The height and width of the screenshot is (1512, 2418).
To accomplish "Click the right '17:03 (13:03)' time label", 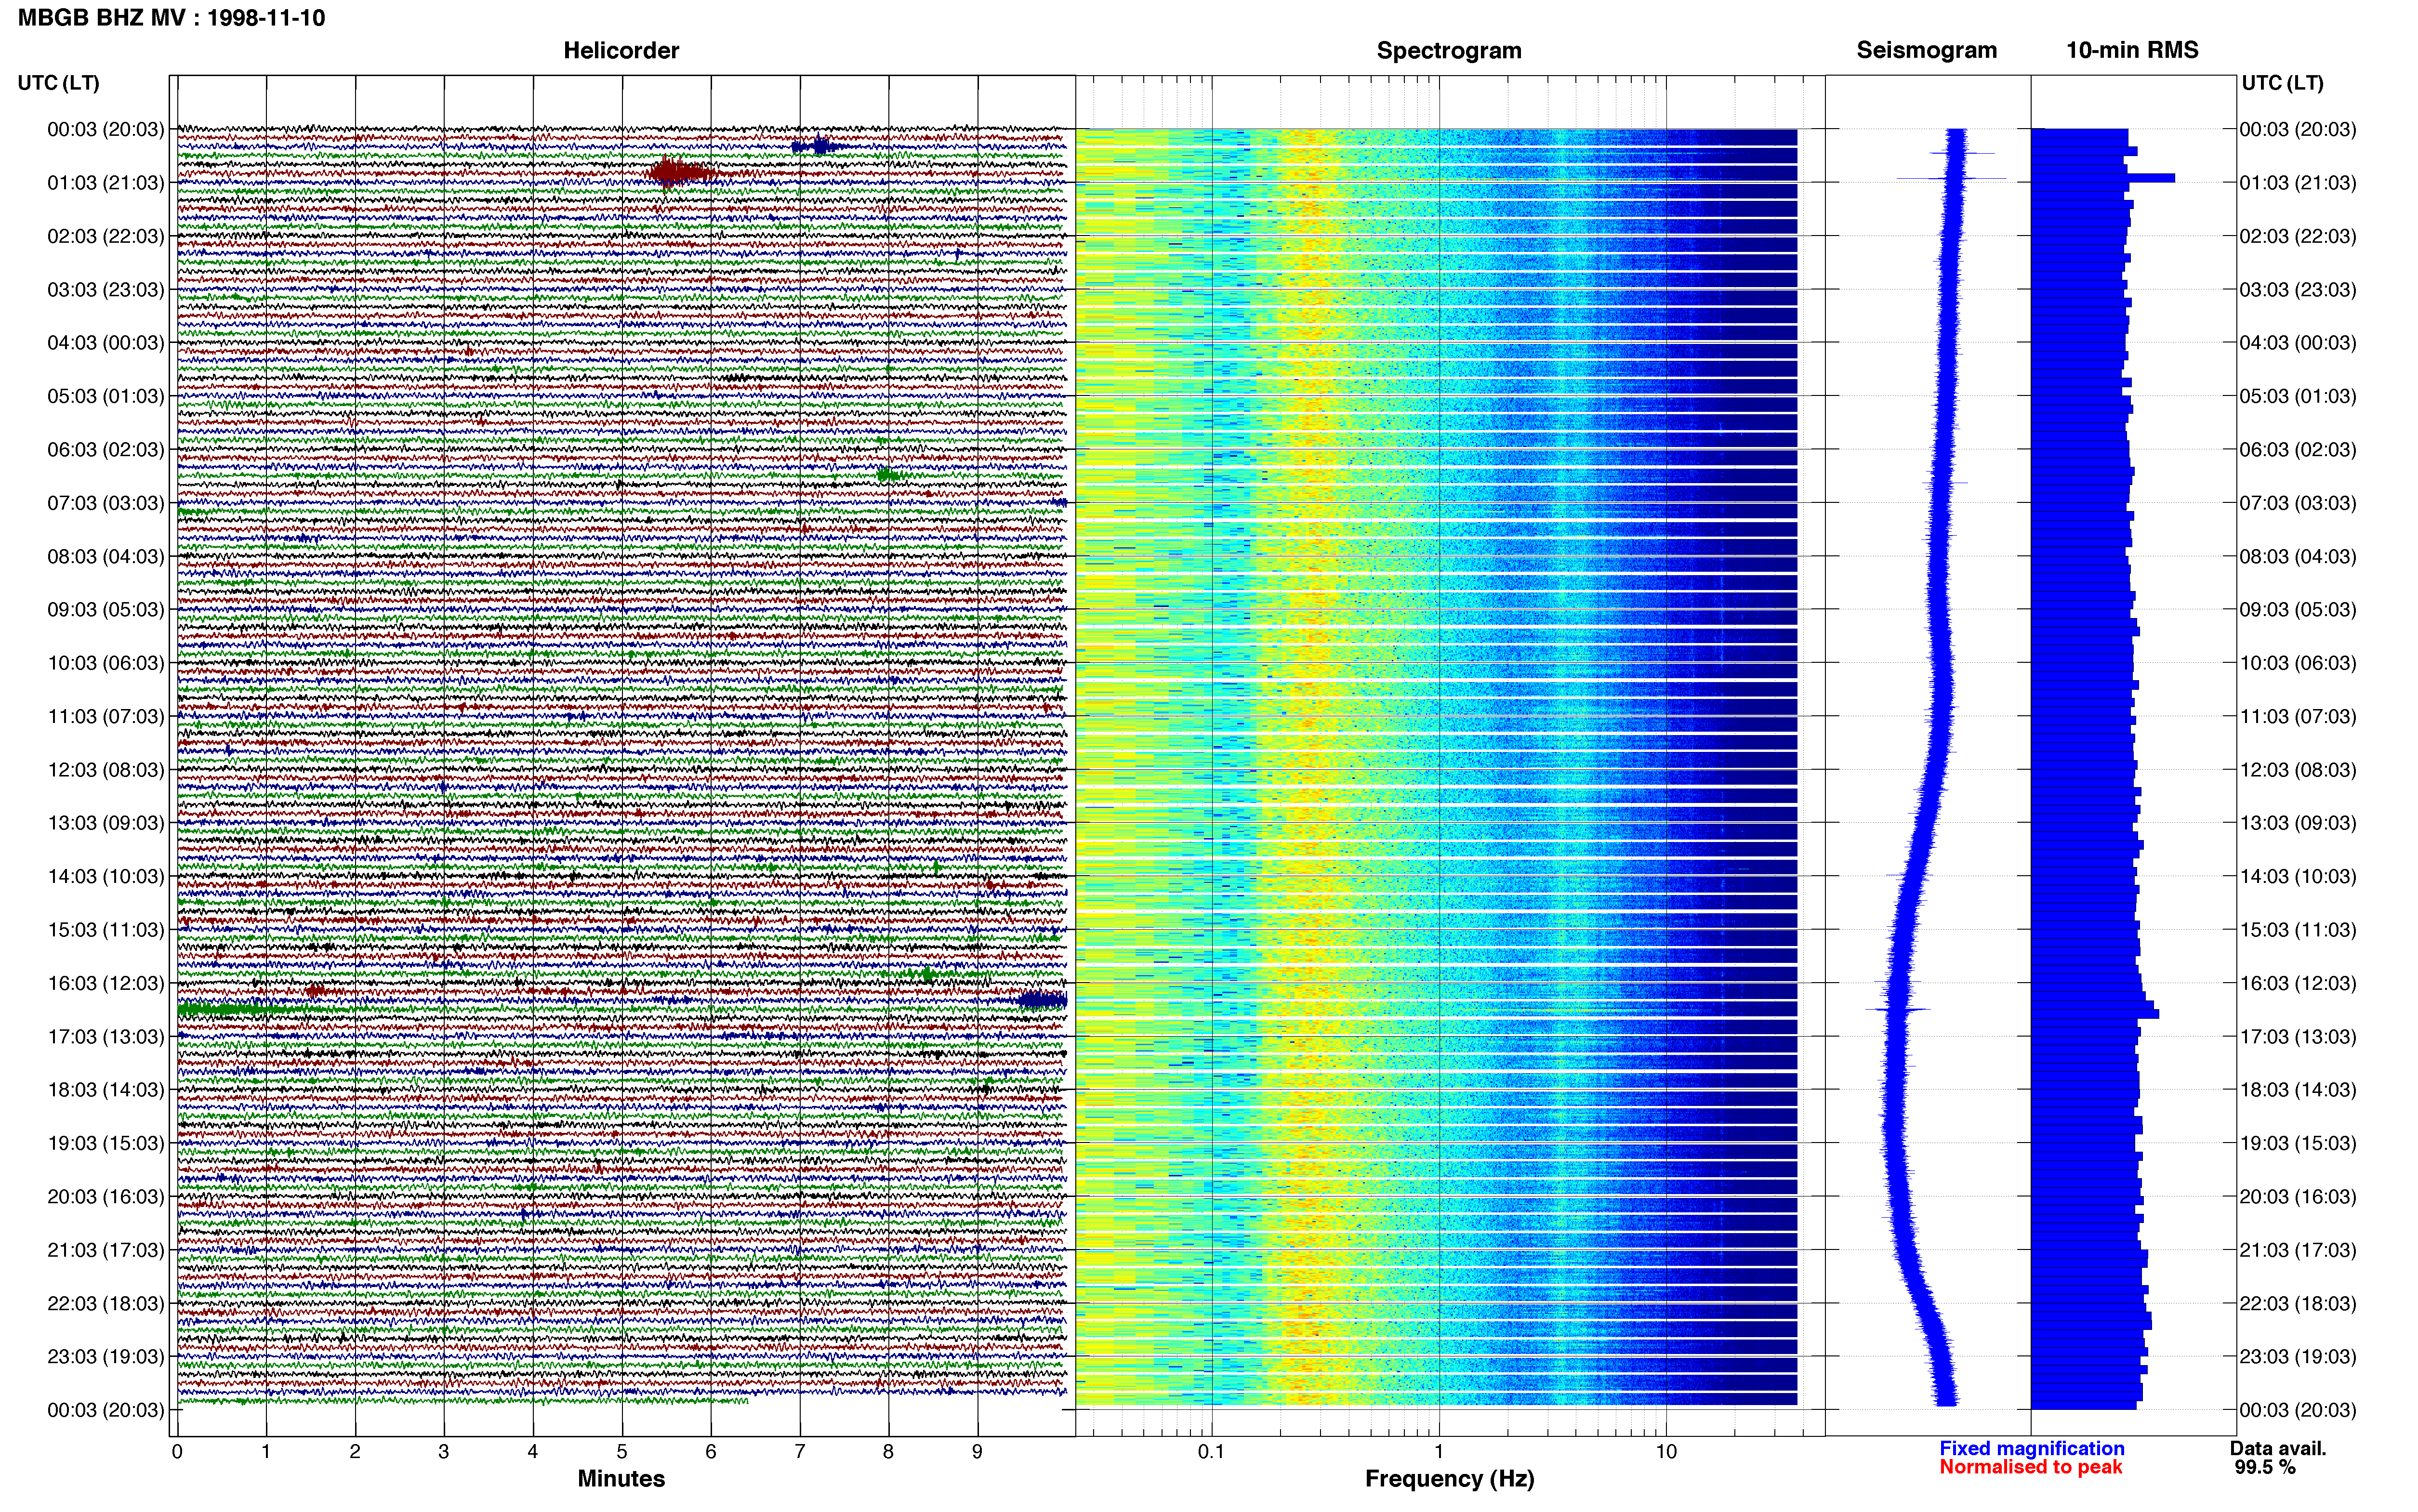I will coord(2298,1037).
